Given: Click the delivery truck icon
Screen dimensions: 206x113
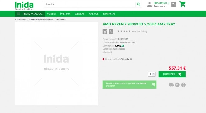Looking at the screenshot, I should pos(171,85).
